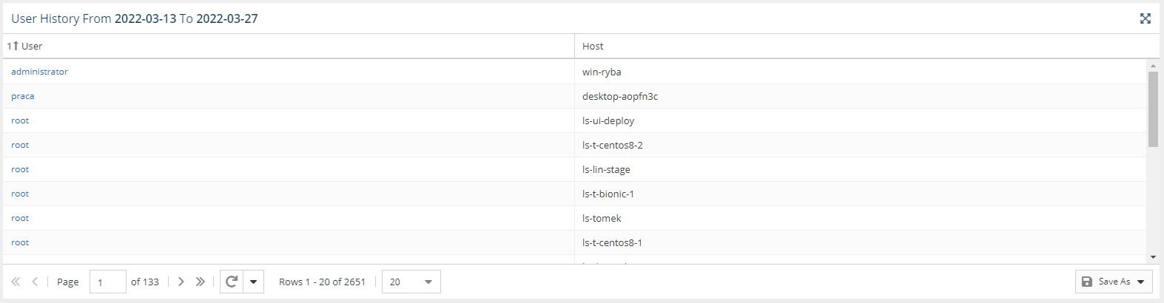Image resolution: width=1164 pixels, height=303 pixels.
Task: Open the Save As dropdown
Action: pyautogui.click(x=1114, y=282)
